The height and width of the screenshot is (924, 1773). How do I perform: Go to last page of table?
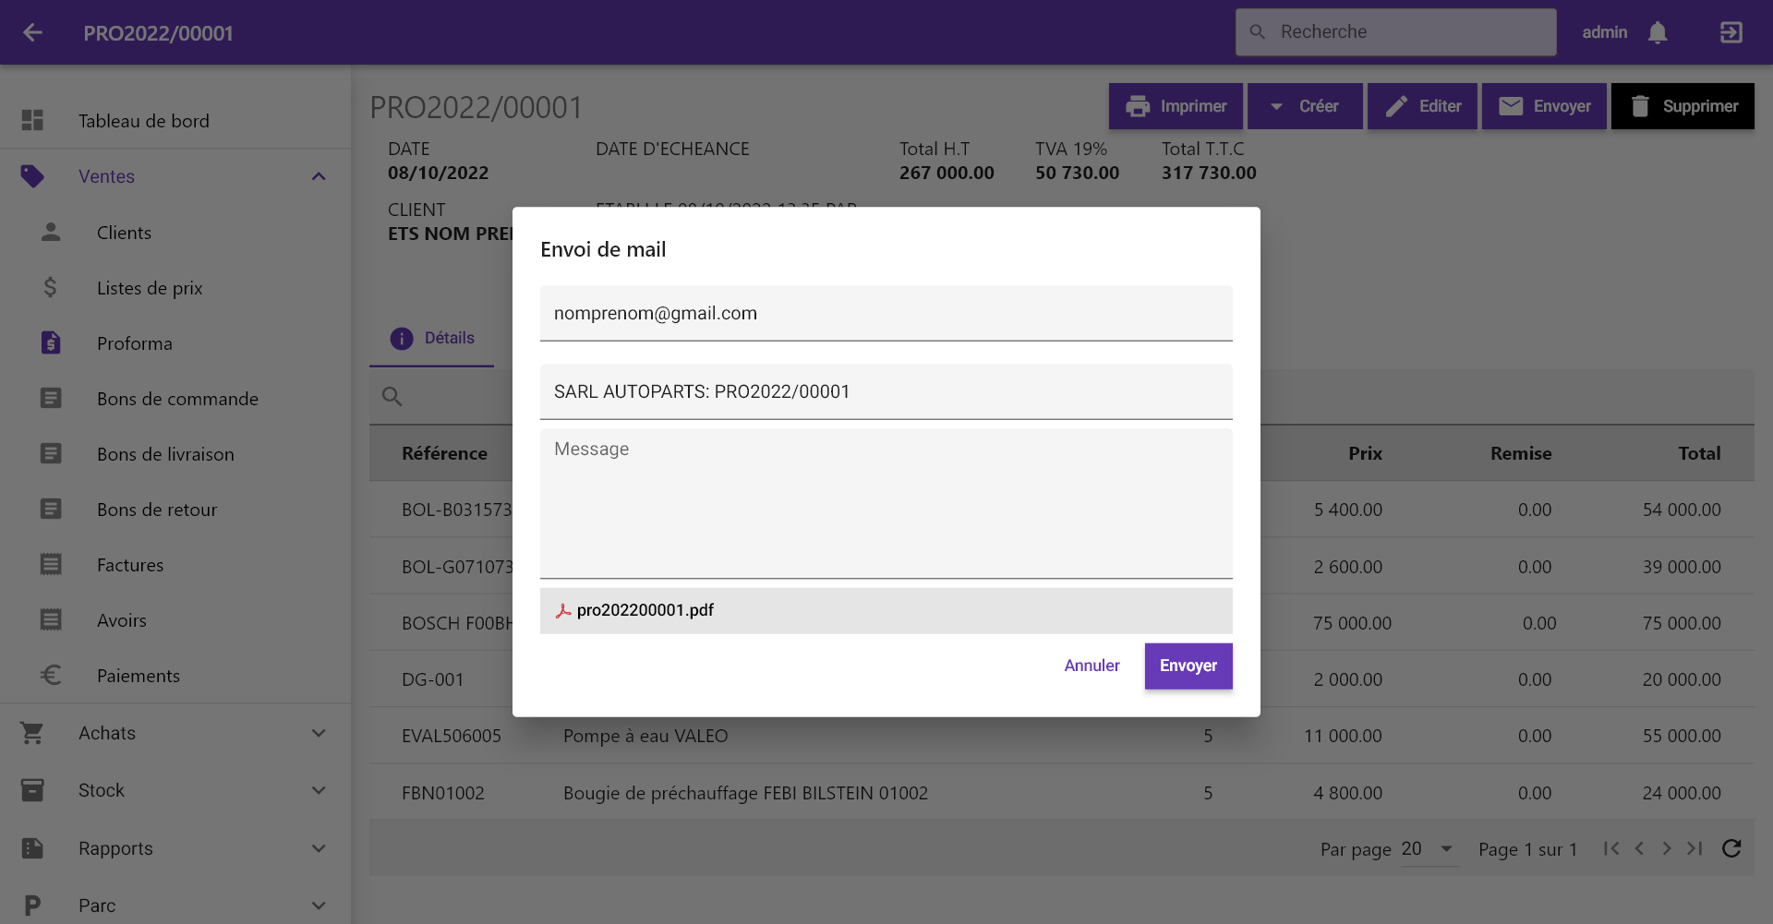(x=1695, y=848)
